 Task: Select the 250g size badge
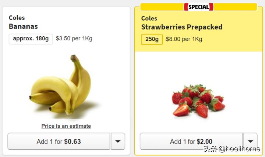click(152, 39)
